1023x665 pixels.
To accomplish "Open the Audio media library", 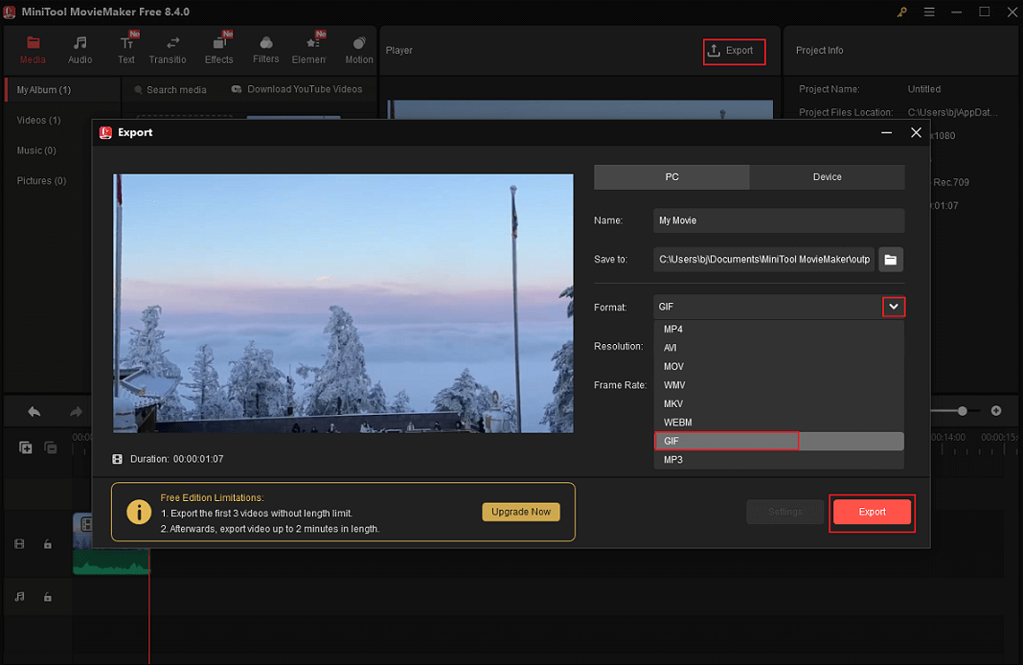I will [80, 49].
